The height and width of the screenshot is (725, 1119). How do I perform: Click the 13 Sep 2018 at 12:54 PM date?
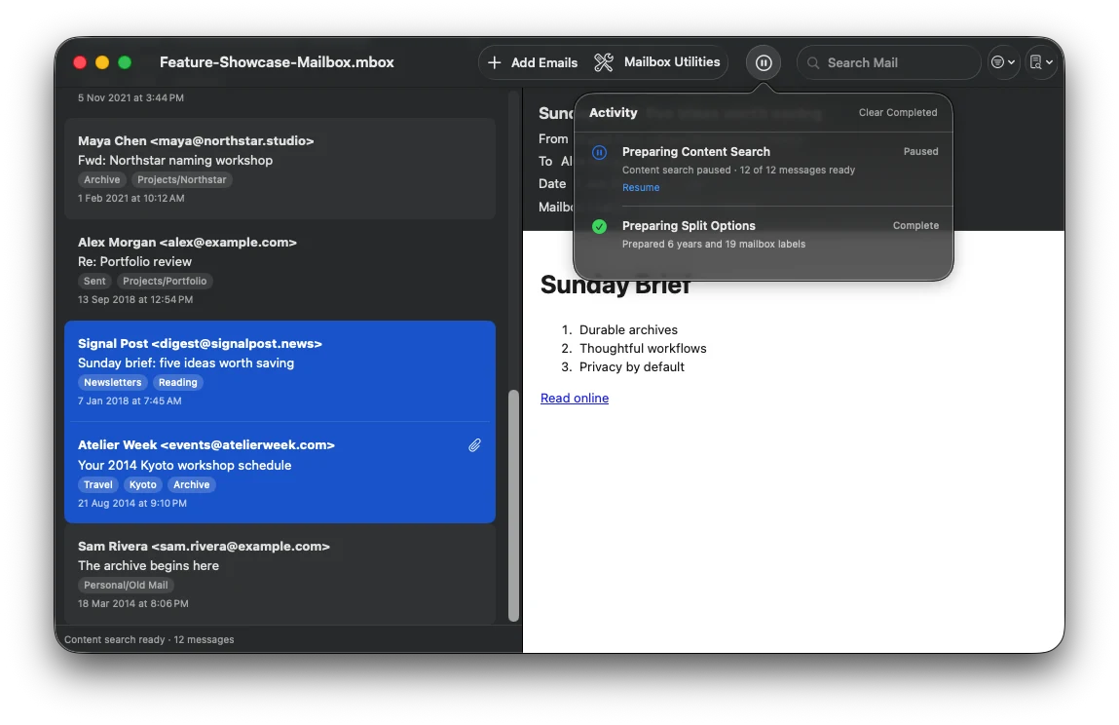coord(135,300)
